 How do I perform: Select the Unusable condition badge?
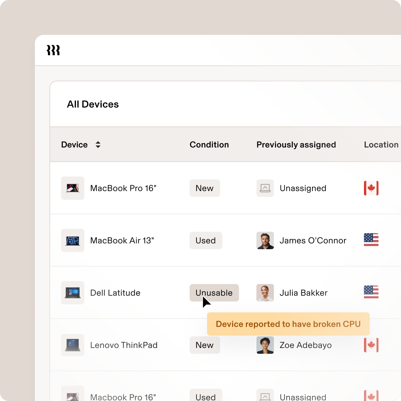click(x=214, y=293)
